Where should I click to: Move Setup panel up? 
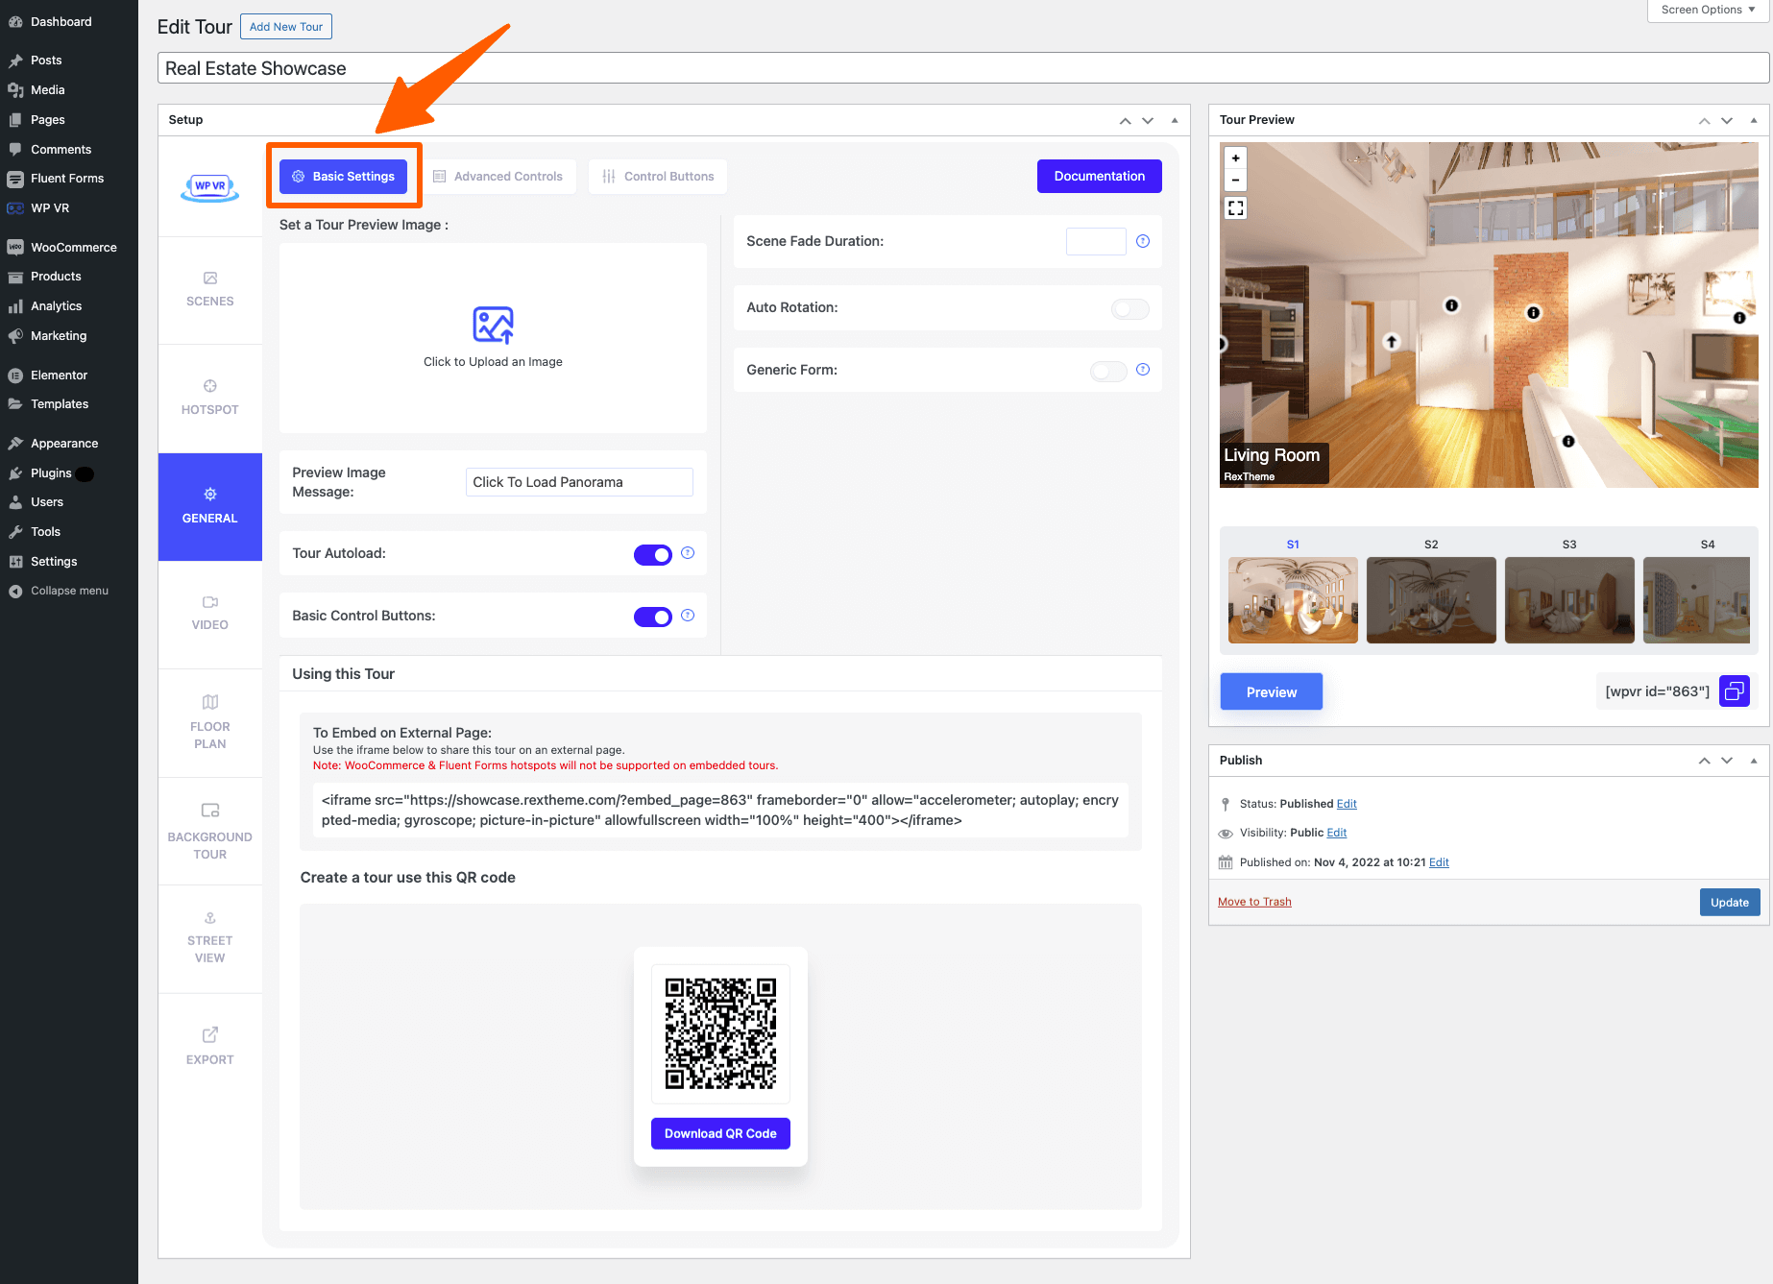pyautogui.click(x=1125, y=121)
